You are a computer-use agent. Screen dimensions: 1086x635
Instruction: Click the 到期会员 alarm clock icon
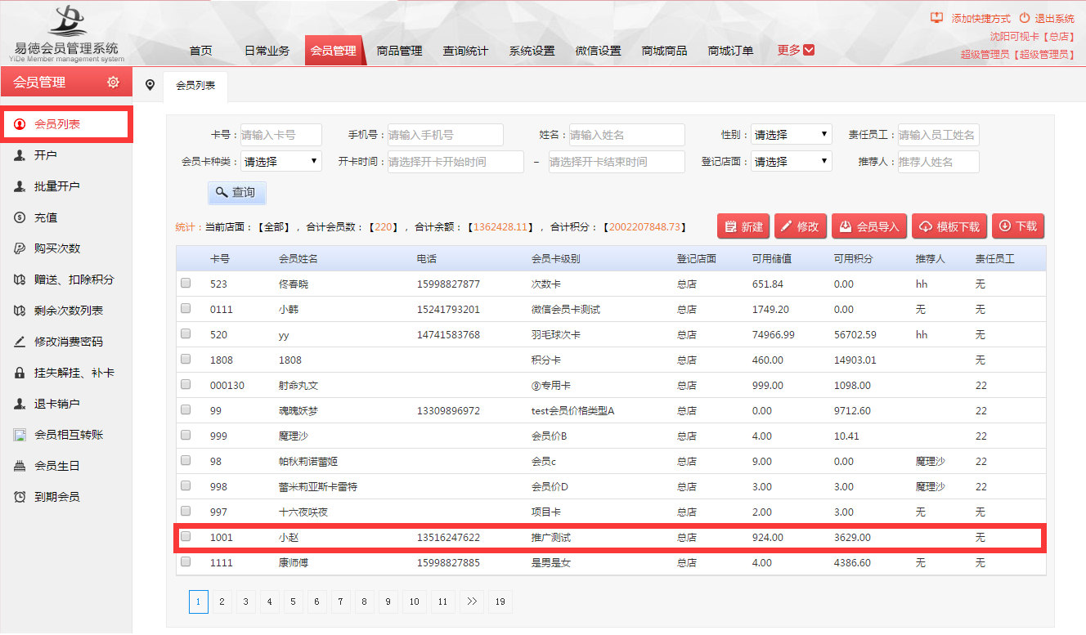tap(20, 497)
